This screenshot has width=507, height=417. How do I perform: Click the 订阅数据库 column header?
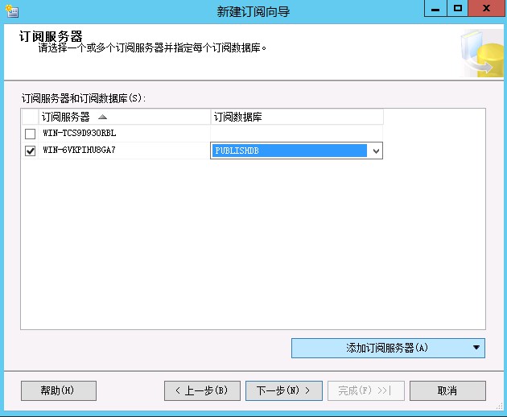[296, 118]
